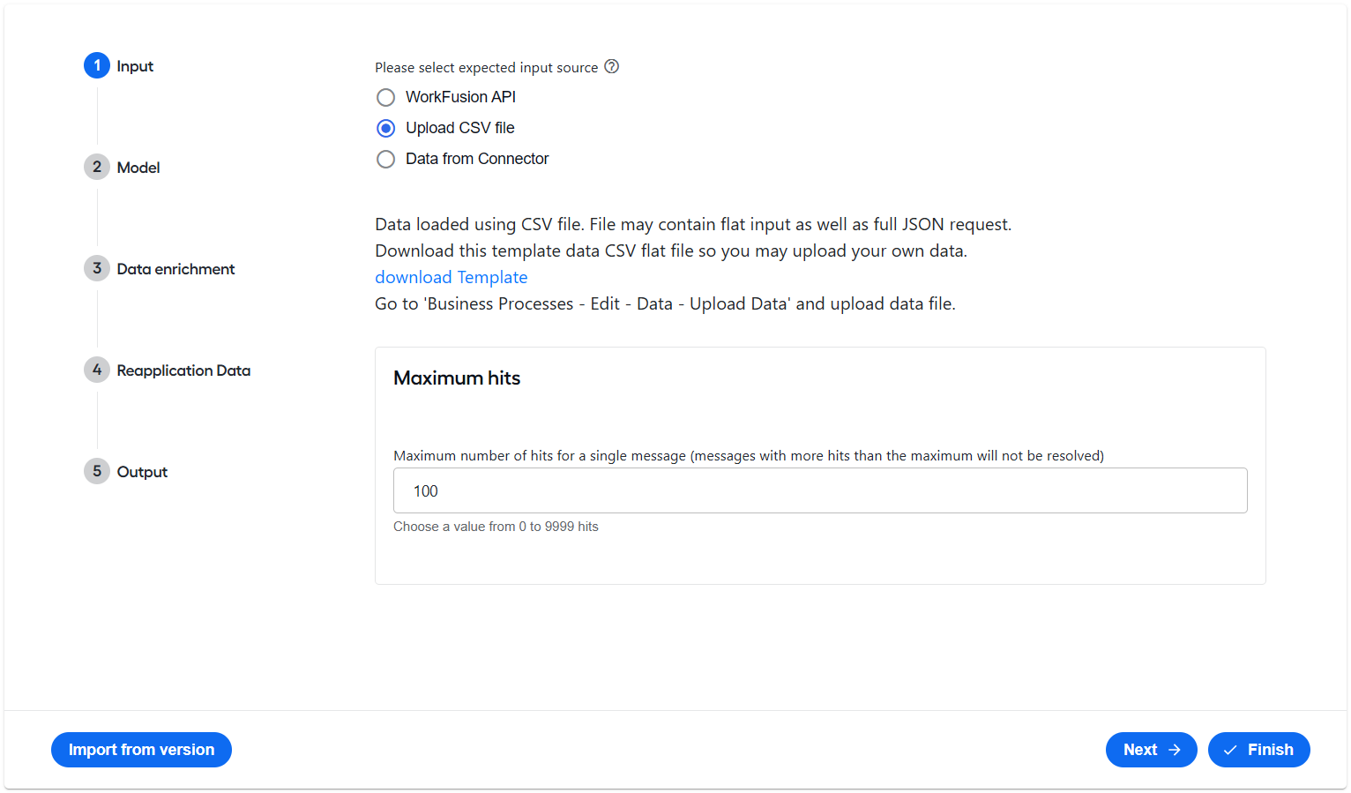Open the Data enrichment step
This screenshot has height=793, width=1351.
point(175,269)
